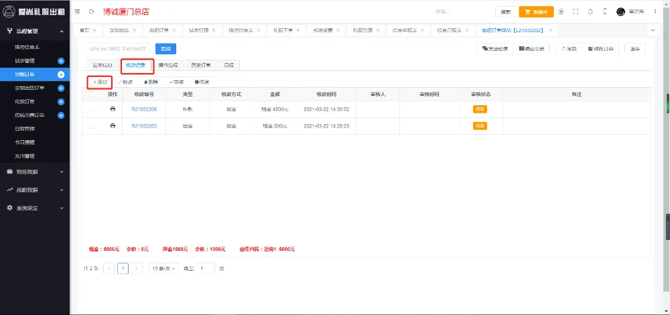Enter fullscreen mode using the top bar icon
670x315 pixels.
576,12
